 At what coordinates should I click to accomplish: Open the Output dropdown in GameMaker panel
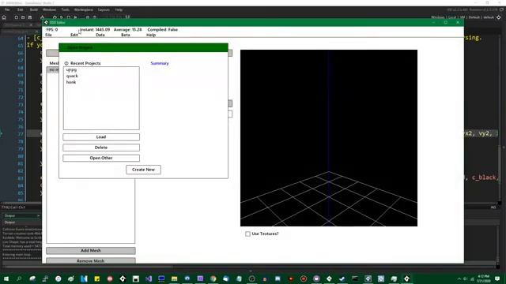21,215
